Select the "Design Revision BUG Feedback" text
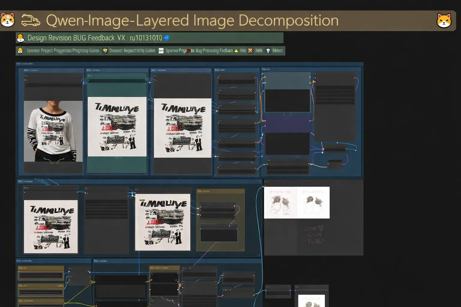 tap(71, 38)
